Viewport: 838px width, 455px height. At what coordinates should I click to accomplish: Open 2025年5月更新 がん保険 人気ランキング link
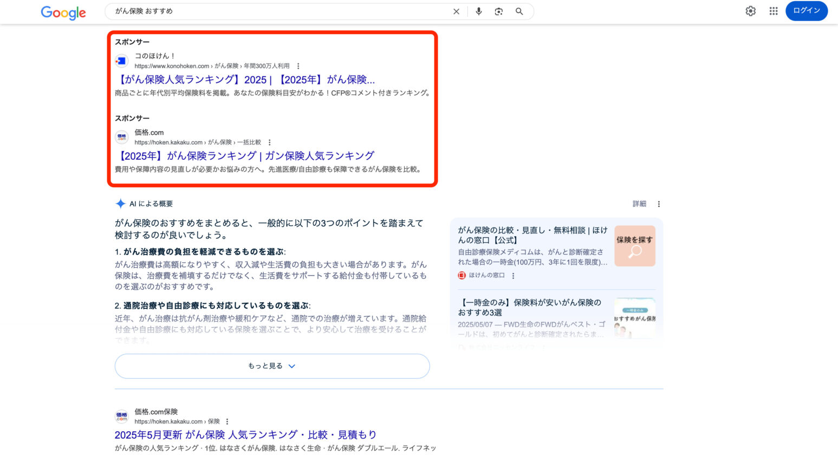click(245, 434)
